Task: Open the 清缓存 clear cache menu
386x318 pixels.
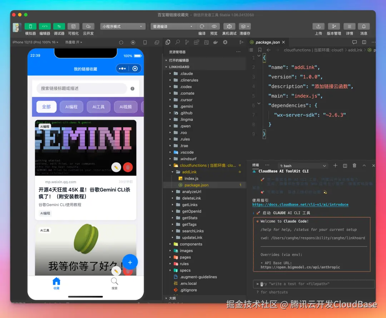Action: 245,26
